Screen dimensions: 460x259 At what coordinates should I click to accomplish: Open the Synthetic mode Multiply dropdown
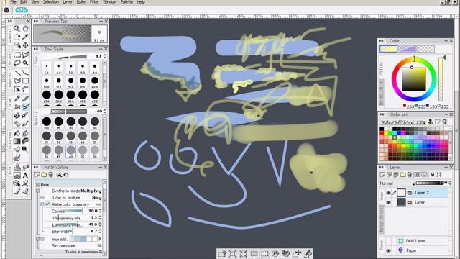[x=91, y=191]
